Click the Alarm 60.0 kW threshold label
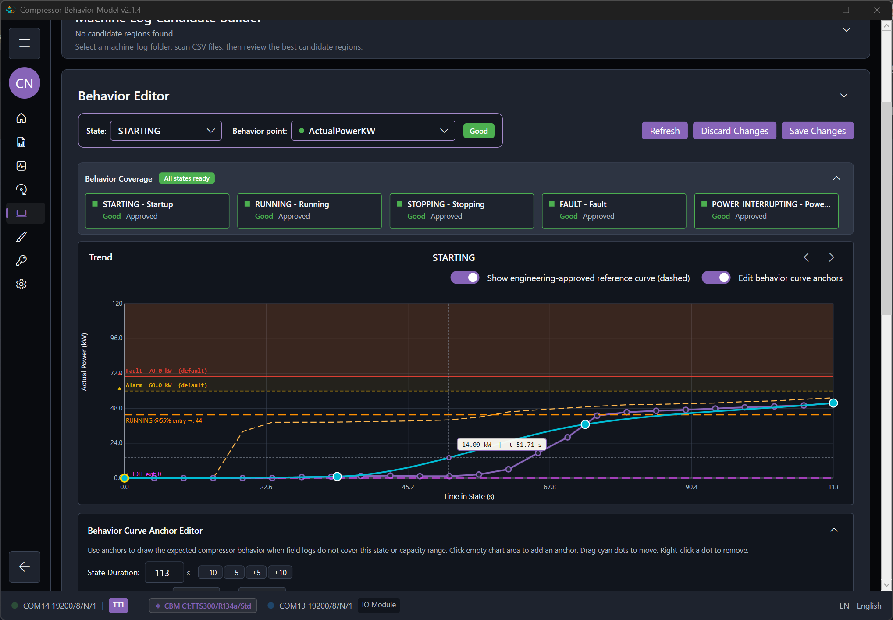The height and width of the screenshot is (620, 893). pyautogui.click(x=167, y=385)
